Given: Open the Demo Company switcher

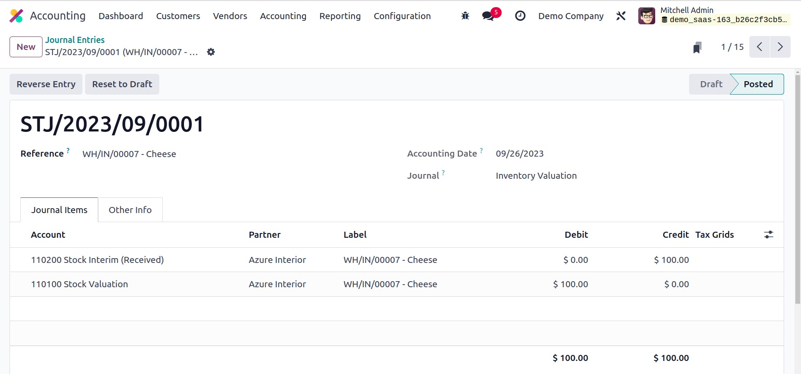Looking at the screenshot, I should (571, 16).
